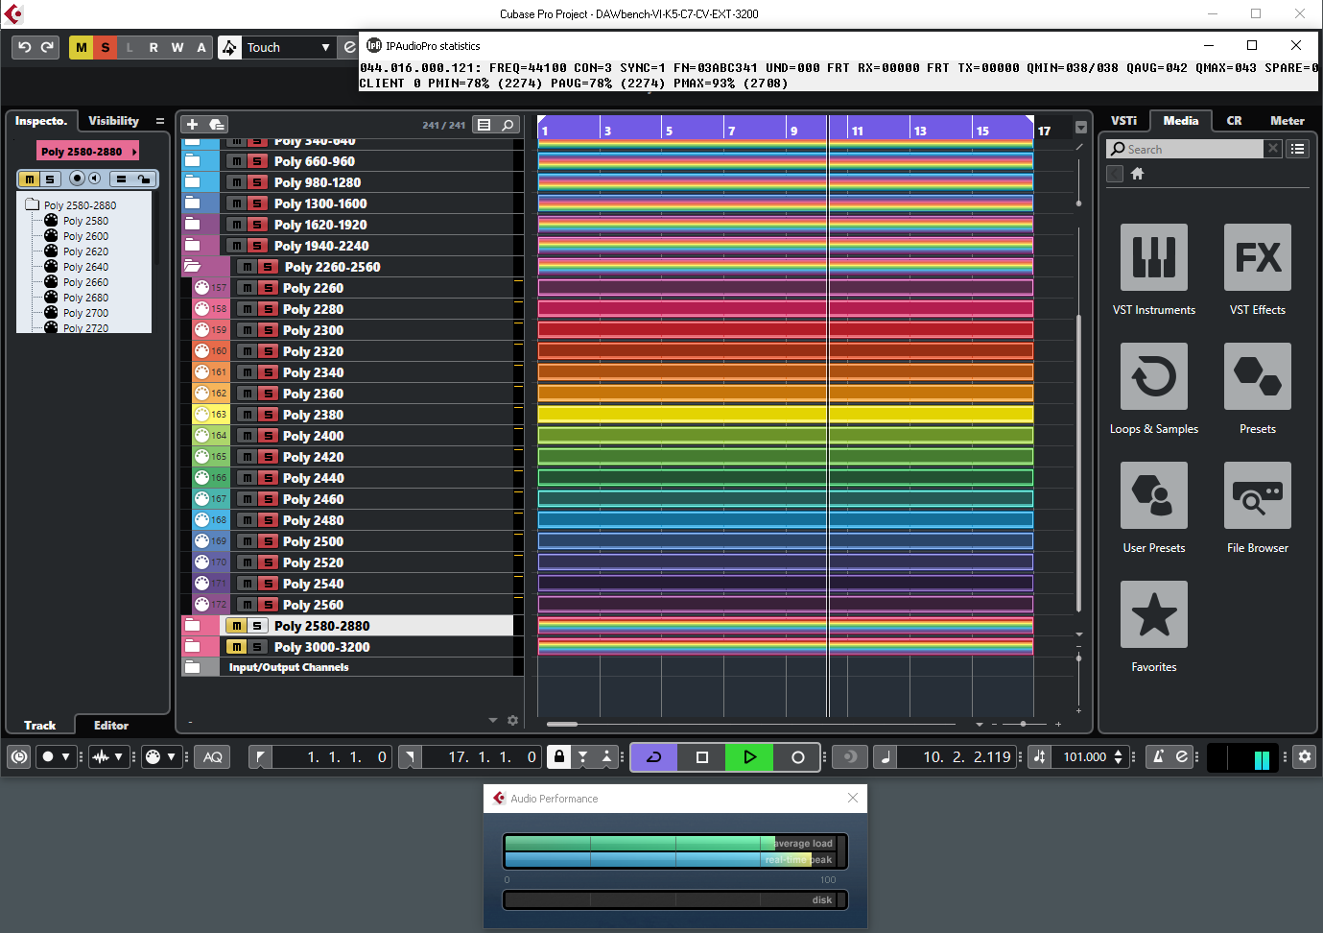Click the right locator flag icon
Viewport: 1323px width, 933px height.
point(410,756)
